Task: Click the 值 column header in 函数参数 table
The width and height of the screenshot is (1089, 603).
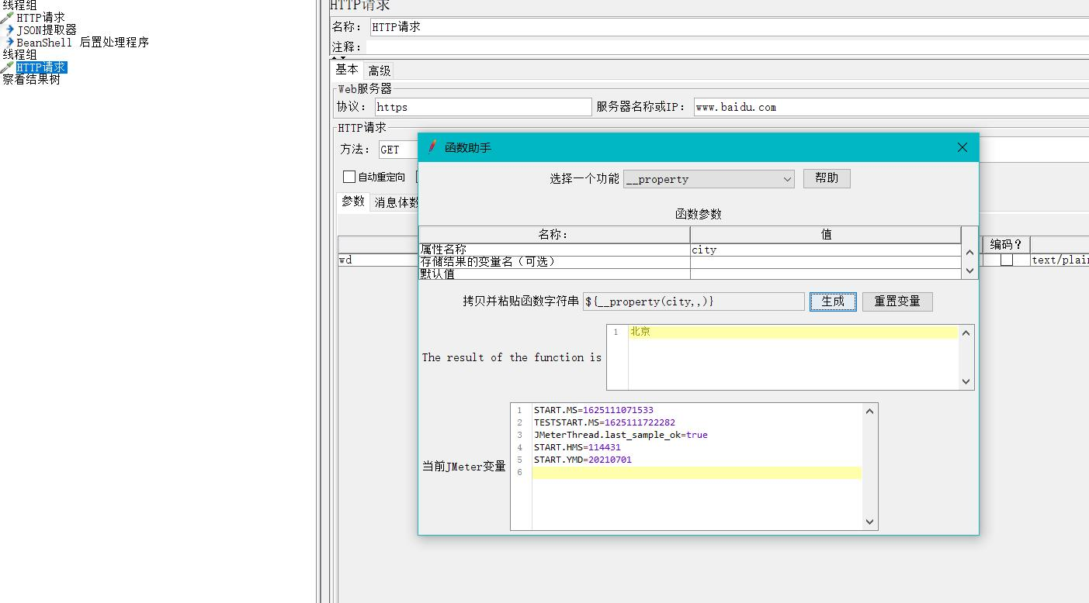Action: 826,235
